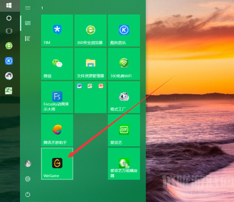Launch the 360安全浏览器 tile
The width and height of the screenshot is (234, 202).
click(x=90, y=30)
